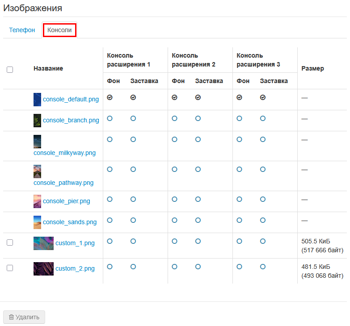Set console_branch.png as Console 1 background
Image resolution: width=350 pixels, height=326 pixels.
[110, 118]
